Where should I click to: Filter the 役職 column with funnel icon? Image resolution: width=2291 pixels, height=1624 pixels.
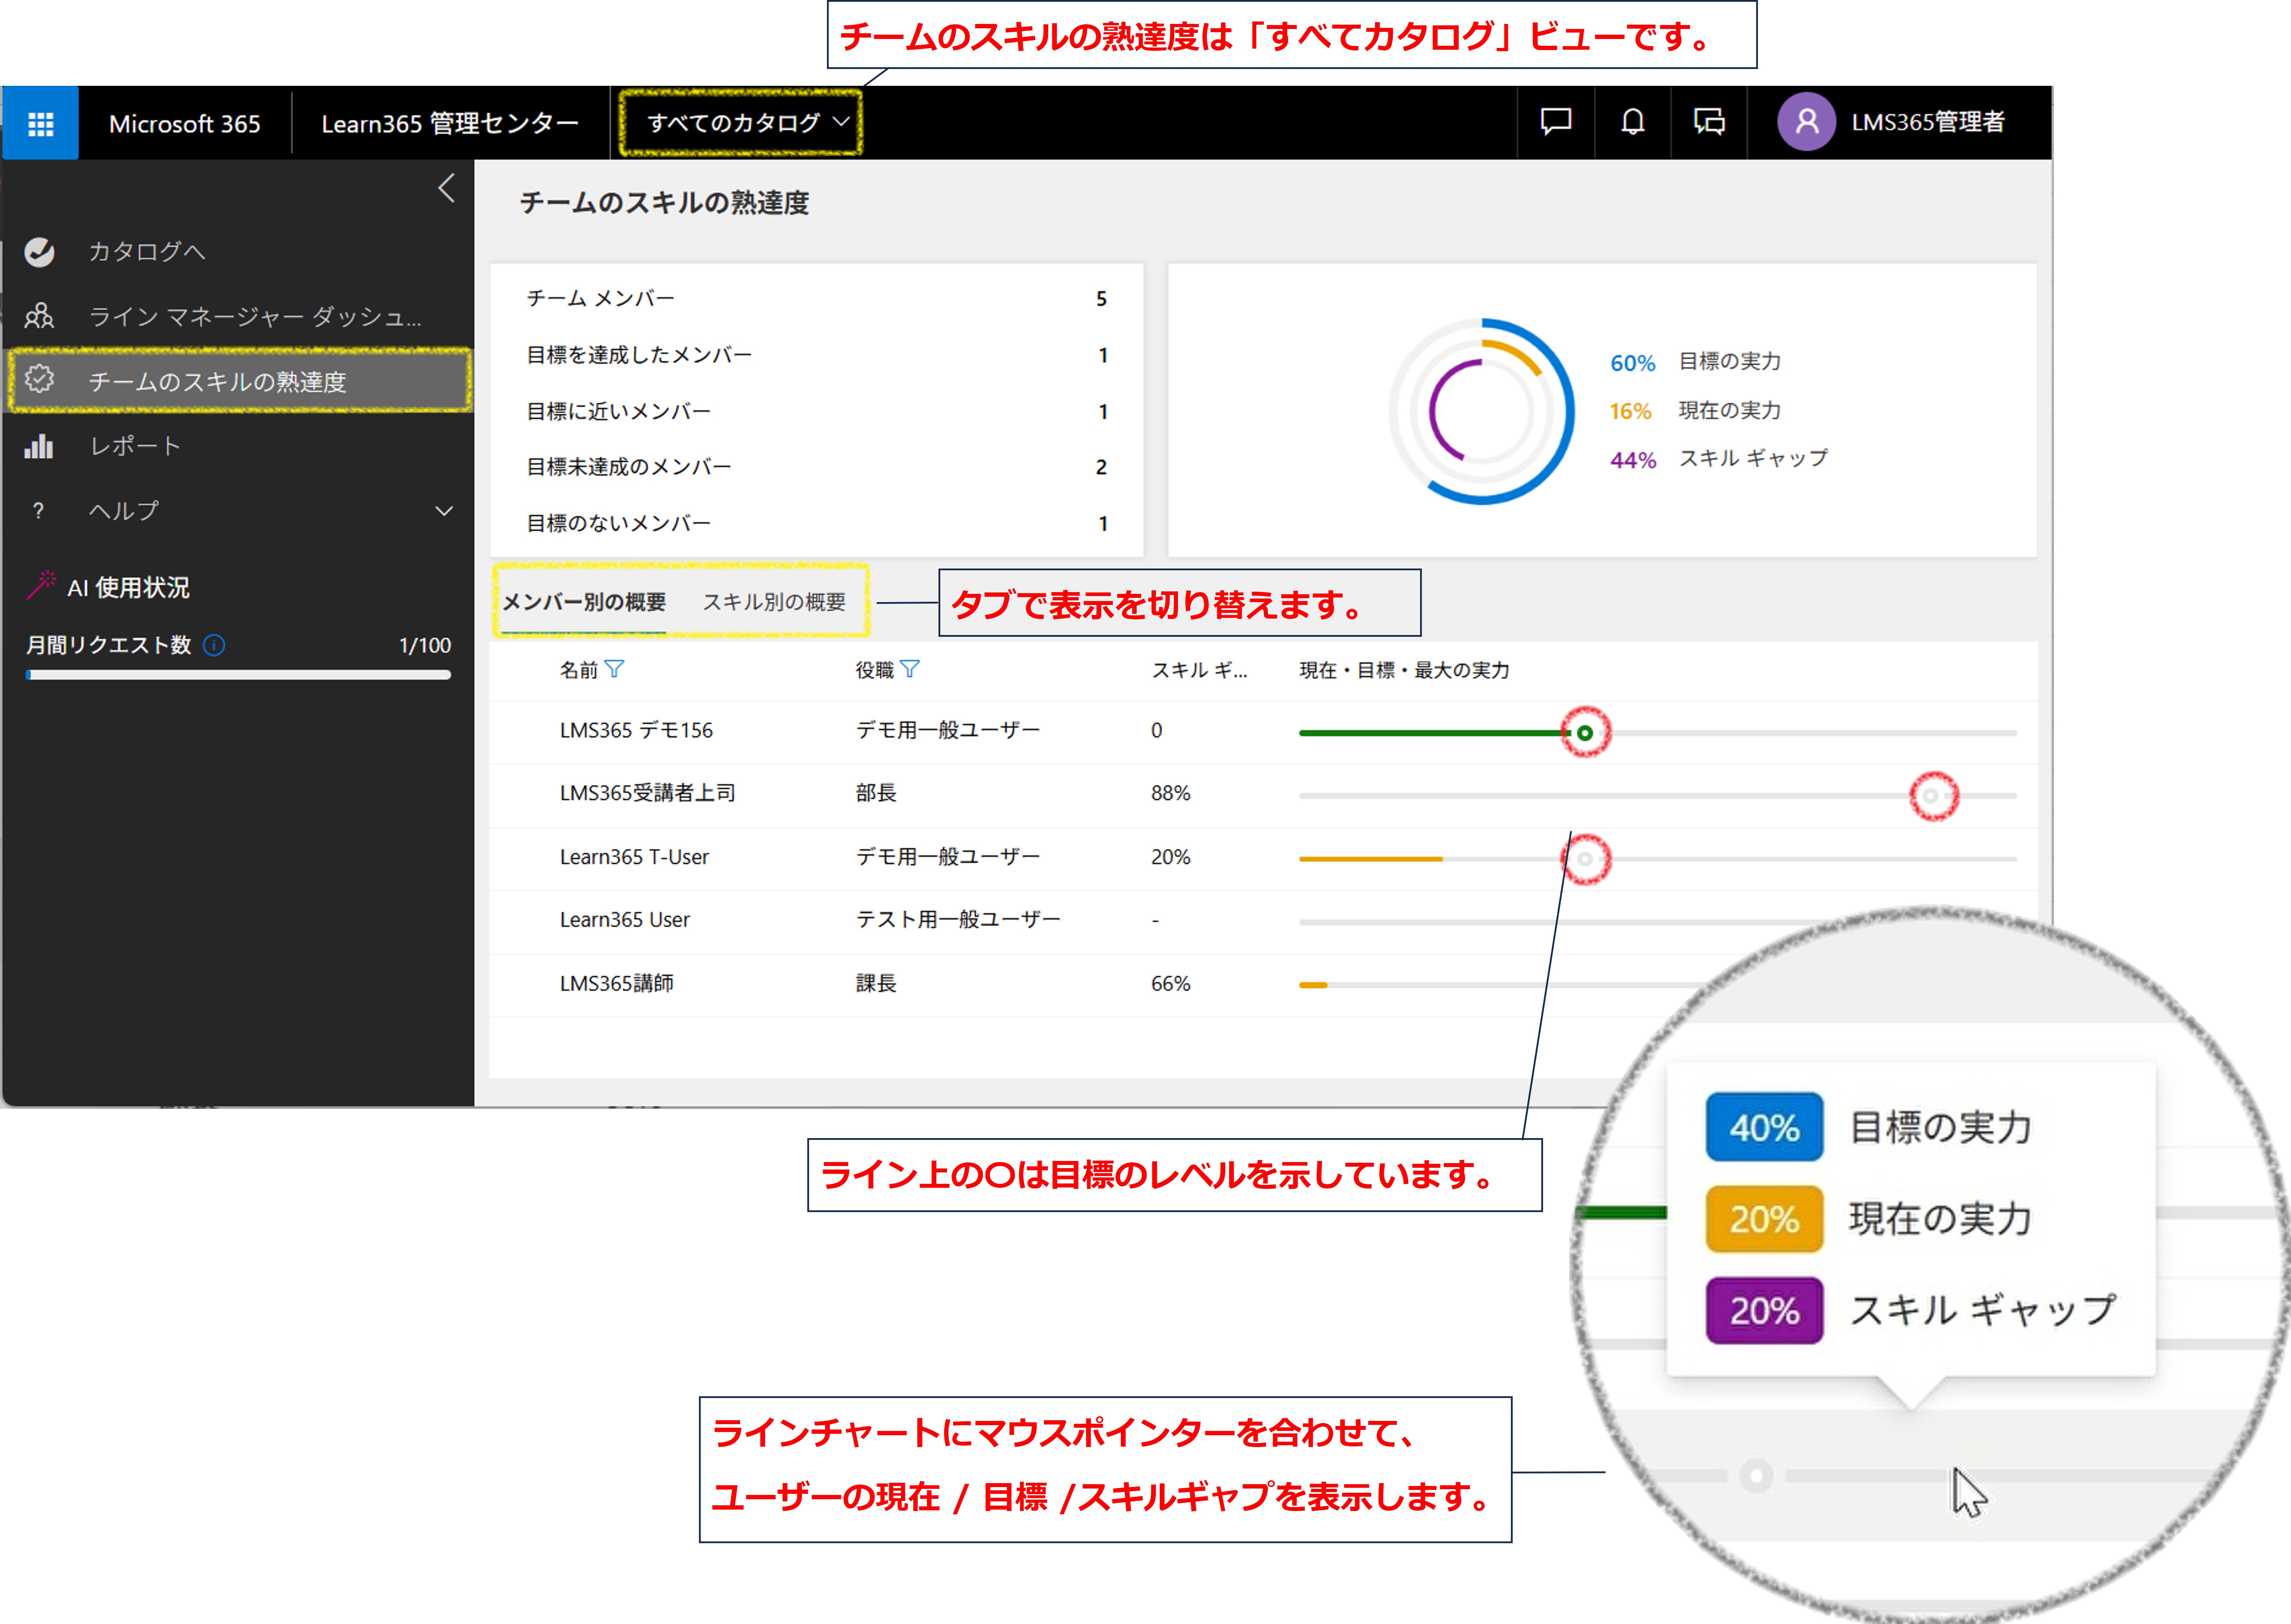(910, 669)
